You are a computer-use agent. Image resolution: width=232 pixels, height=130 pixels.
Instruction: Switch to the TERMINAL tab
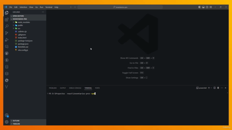[x=88, y=88]
